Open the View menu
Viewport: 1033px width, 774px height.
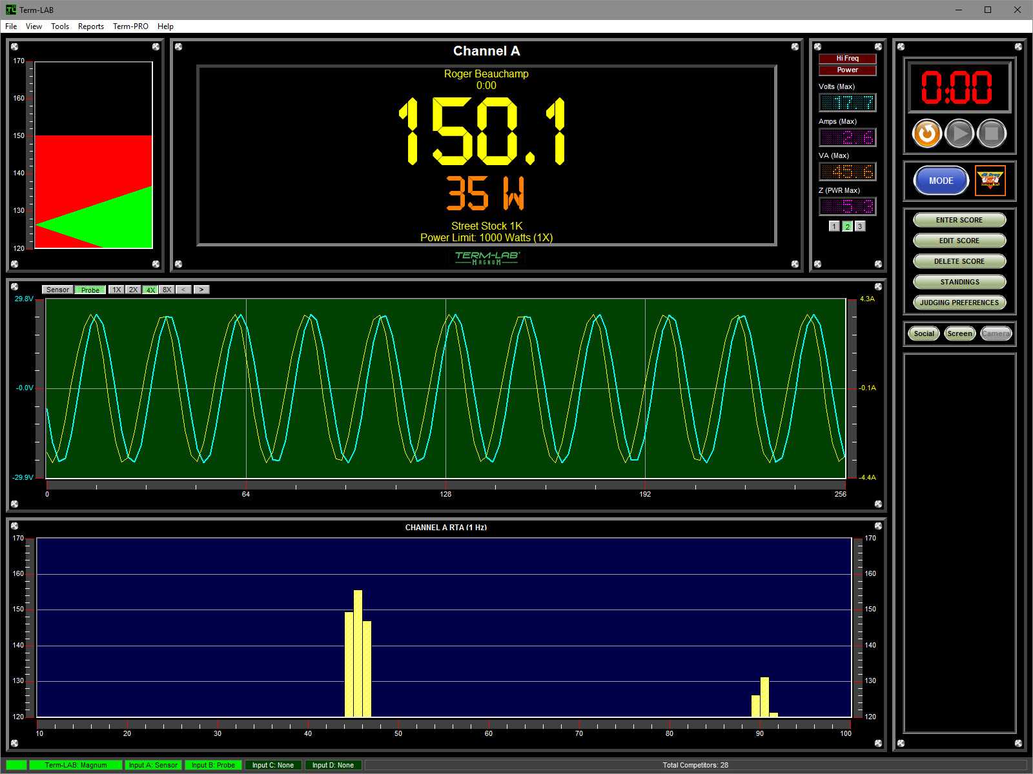[34, 26]
